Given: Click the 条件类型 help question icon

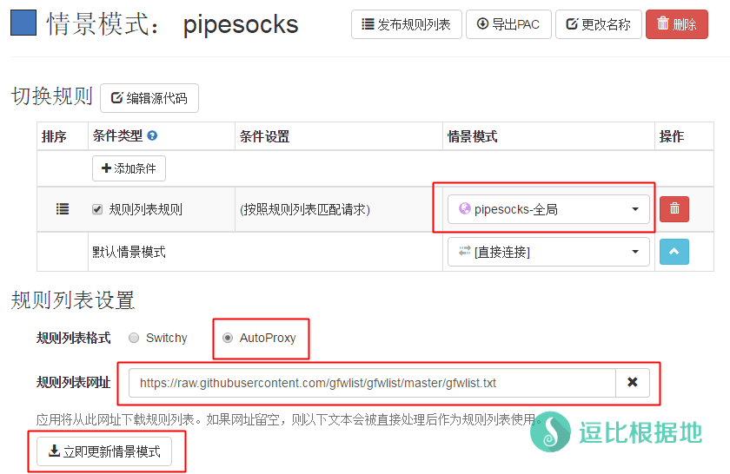Looking at the screenshot, I should [152, 135].
